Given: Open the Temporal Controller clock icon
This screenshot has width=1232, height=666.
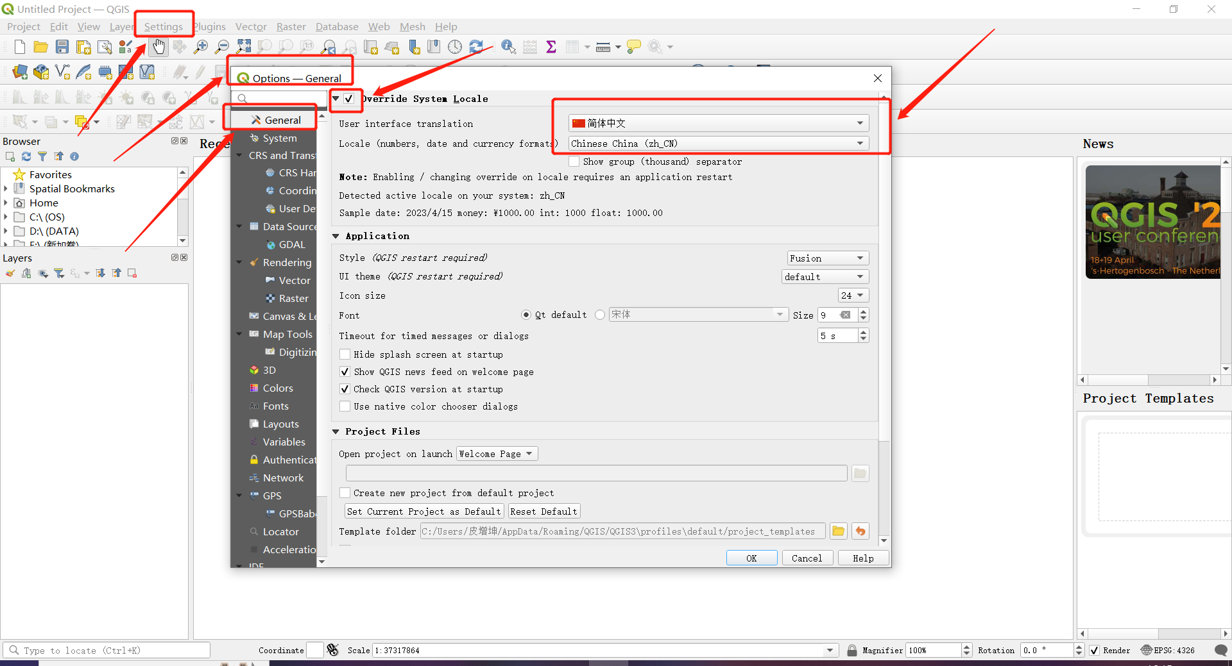Looking at the screenshot, I should pyautogui.click(x=455, y=47).
